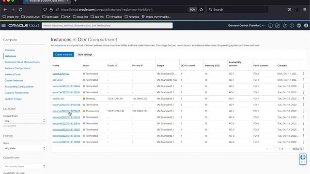This screenshot has height=174, width=310.
Task: Click the Shape column header
Action: pyautogui.click(x=160, y=66)
